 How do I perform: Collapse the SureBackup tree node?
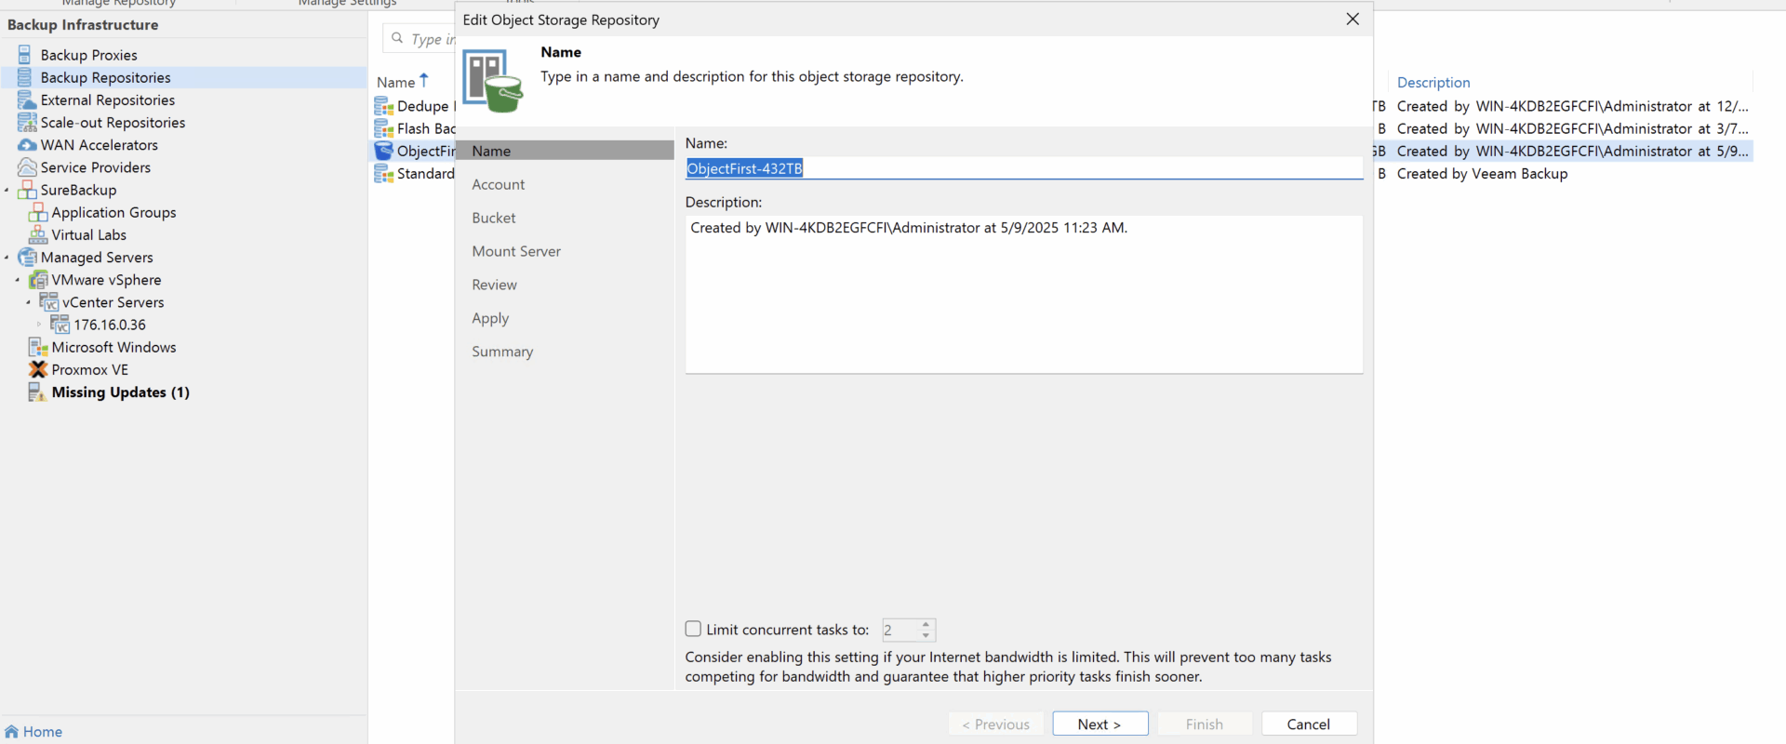tap(7, 191)
